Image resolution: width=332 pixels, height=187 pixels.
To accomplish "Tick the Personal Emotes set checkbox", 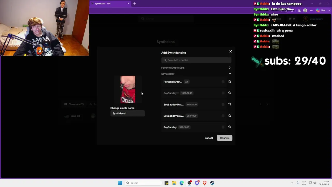I will click(x=223, y=82).
